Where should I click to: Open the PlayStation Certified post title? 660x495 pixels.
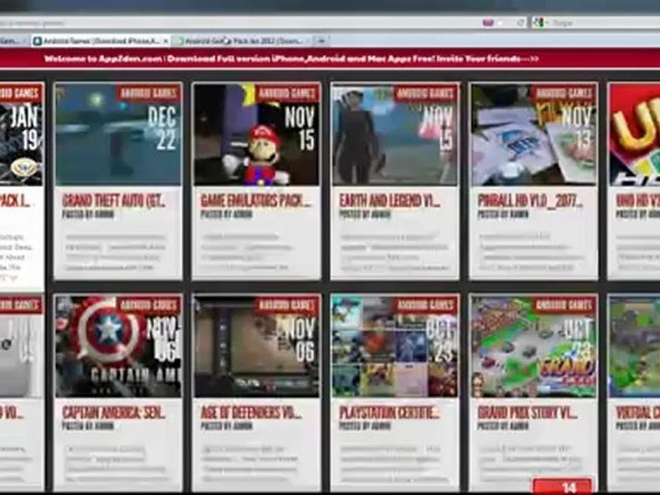(389, 412)
